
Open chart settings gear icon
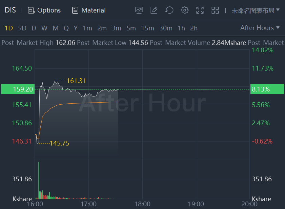tap(184, 10)
